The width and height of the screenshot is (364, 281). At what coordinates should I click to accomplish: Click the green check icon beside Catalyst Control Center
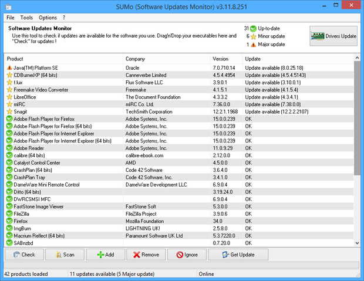[9, 162]
